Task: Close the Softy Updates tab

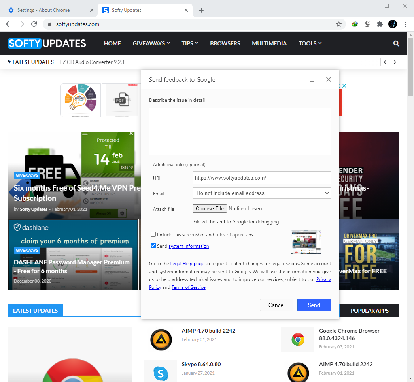Action: (186, 10)
